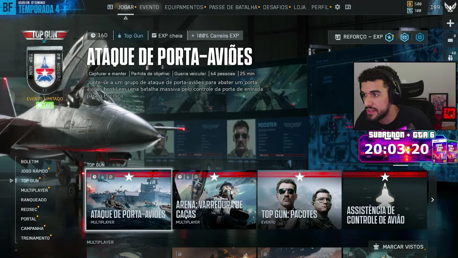Select Portal in the side menu
Screen dimensions: 458x258
tap(29, 219)
